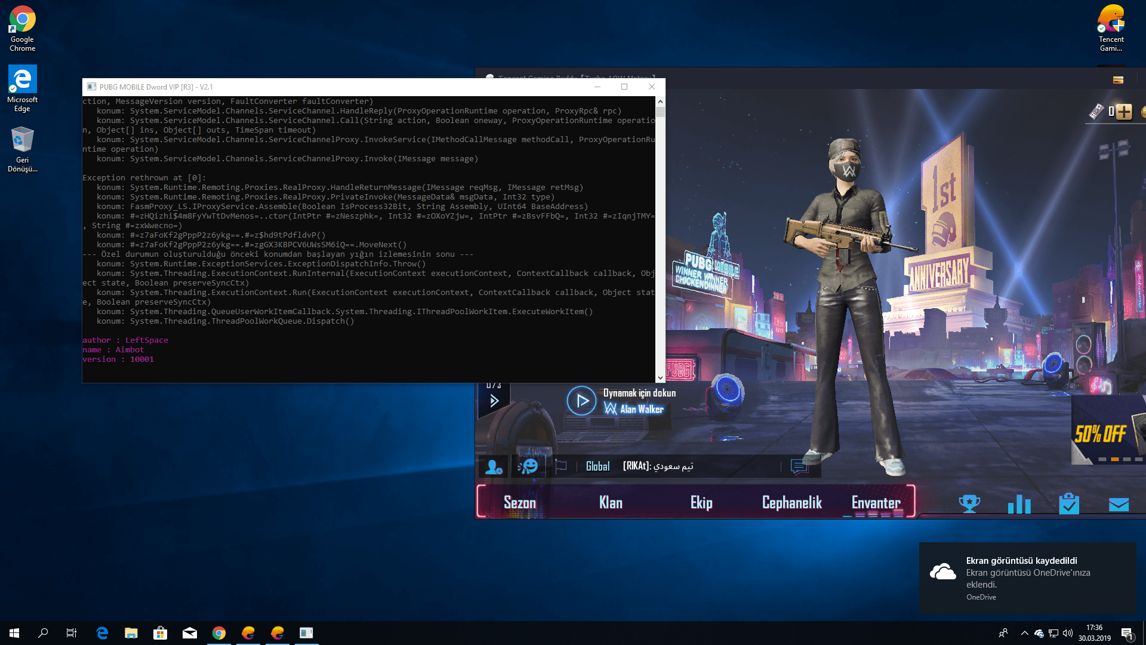Viewport: 1146px width, 645px height.
Task: Click the console scrollbar up arrow
Action: click(x=660, y=101)
